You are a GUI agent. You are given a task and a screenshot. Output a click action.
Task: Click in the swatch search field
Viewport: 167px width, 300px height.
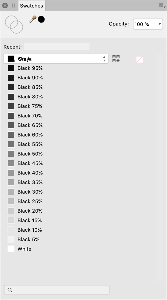point(57,290)
